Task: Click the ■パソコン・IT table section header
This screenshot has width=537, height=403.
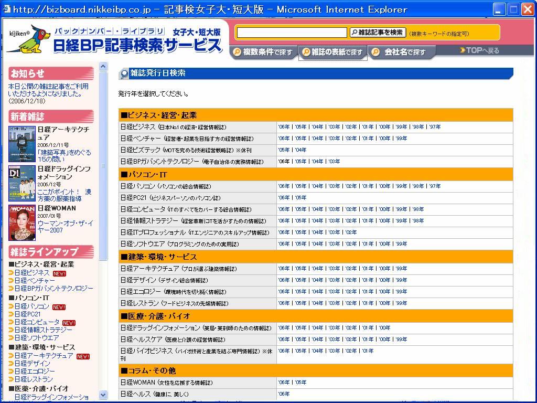Action: pyautogui.click(x=316, y=174)
